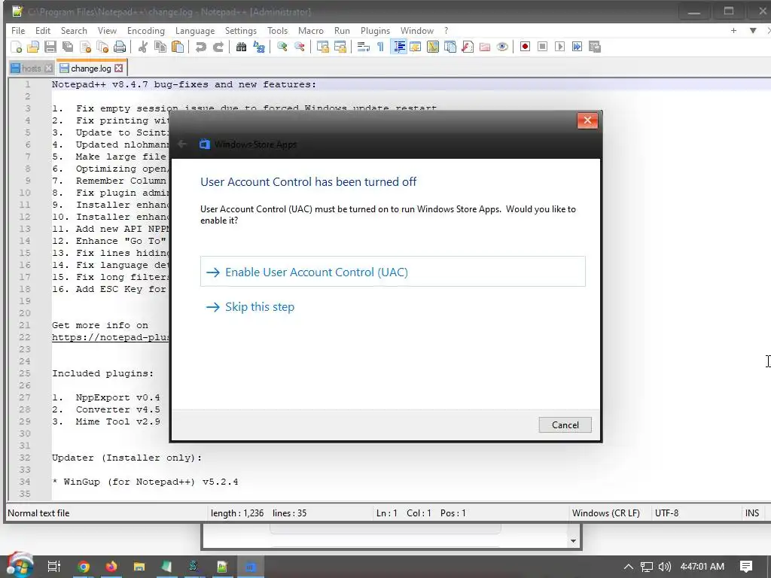Toggle Word wrap toolbar icon
This screenshot has height=578, width=771.
364,47
